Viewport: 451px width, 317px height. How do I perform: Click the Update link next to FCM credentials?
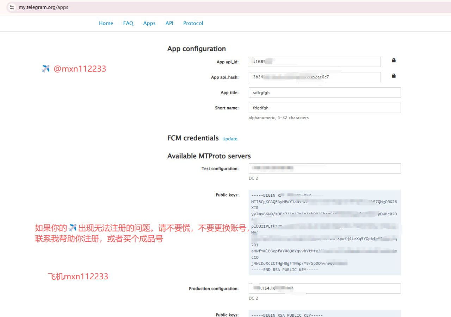click(230, 139)
